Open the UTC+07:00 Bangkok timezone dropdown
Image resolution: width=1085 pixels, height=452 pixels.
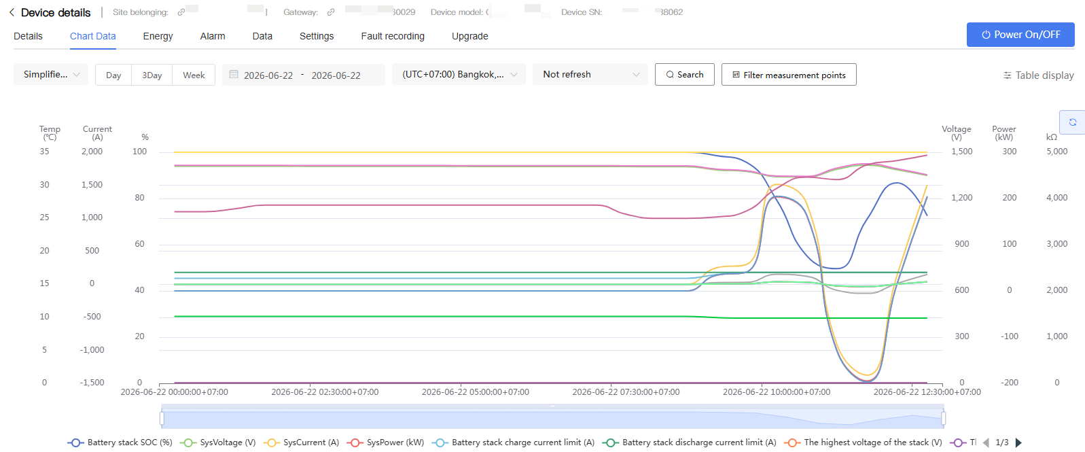[459, 75]
